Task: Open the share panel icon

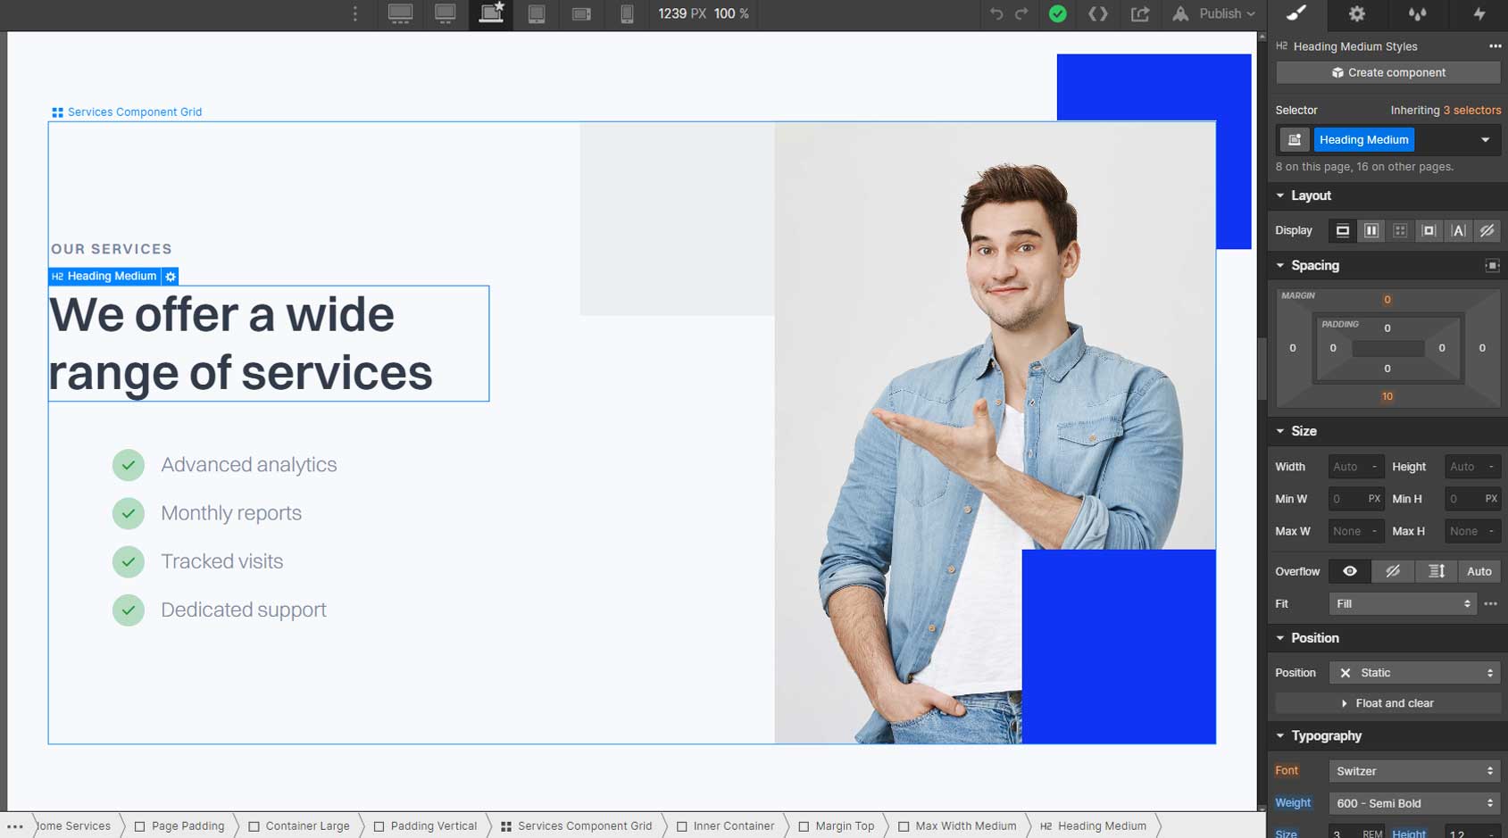Action: pos(1139,14)
